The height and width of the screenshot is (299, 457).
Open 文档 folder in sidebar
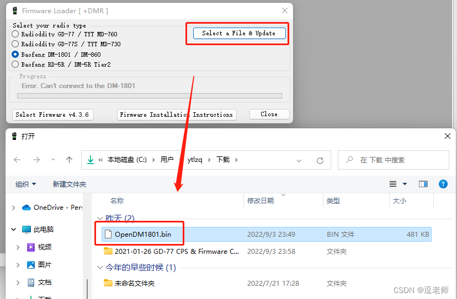point(39,282)
